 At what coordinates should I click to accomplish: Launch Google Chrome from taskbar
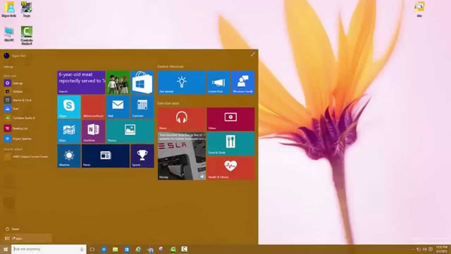[150, 249]
